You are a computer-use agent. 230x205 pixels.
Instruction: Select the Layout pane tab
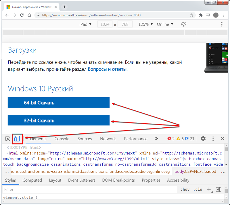[x=55, y=180]
